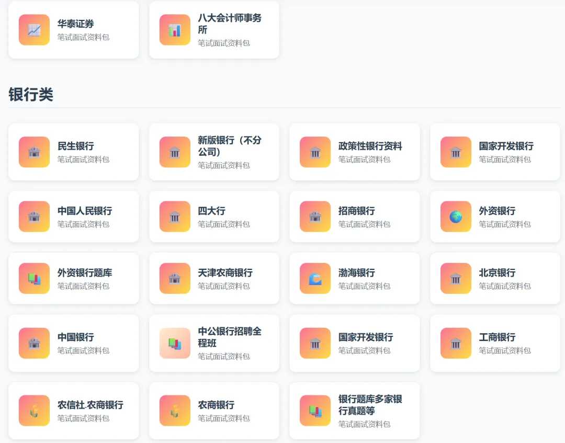Click 笔试面试资料包 under 中国人民银行
This screenshot has width=565, height=443.
[x=83, y=224]
